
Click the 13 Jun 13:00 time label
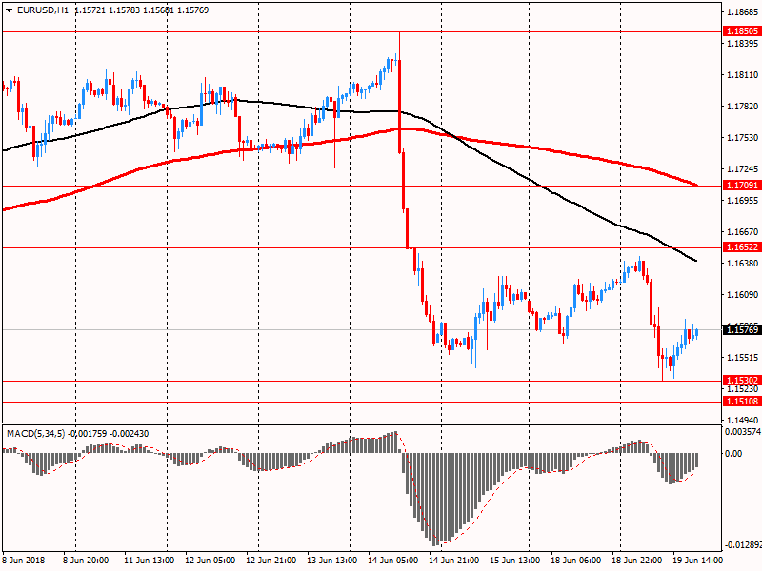(x=331, y=560)
